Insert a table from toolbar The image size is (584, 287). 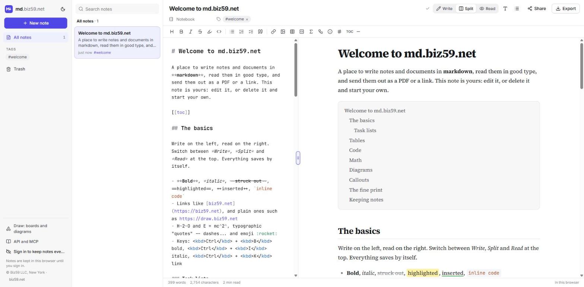tap(292, 32)
